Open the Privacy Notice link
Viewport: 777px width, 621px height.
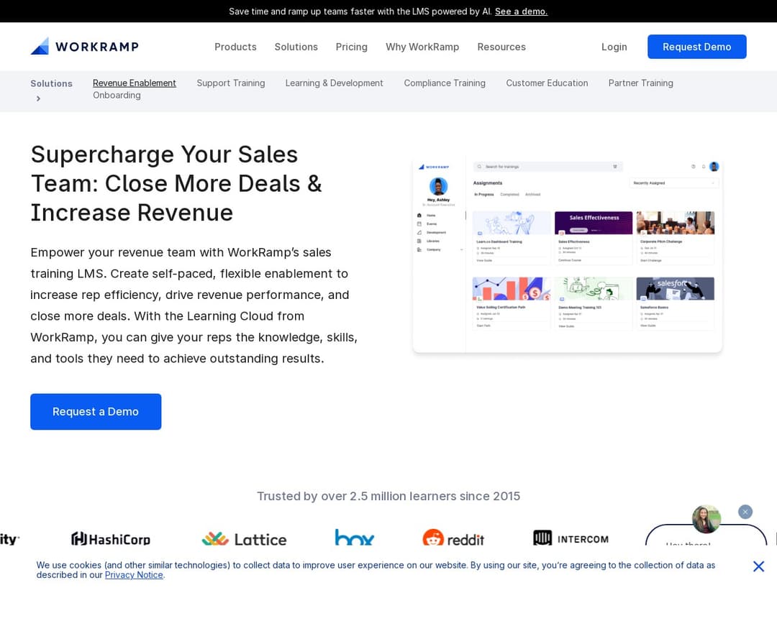click(134, 575)
